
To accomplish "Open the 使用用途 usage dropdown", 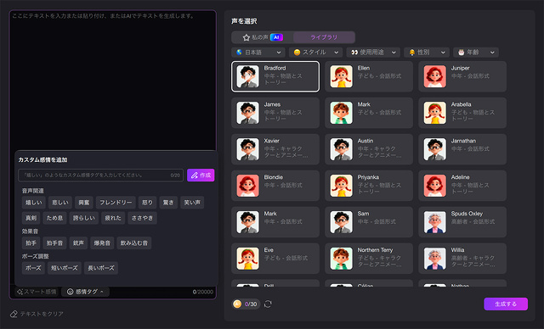I will coord(373,53).
